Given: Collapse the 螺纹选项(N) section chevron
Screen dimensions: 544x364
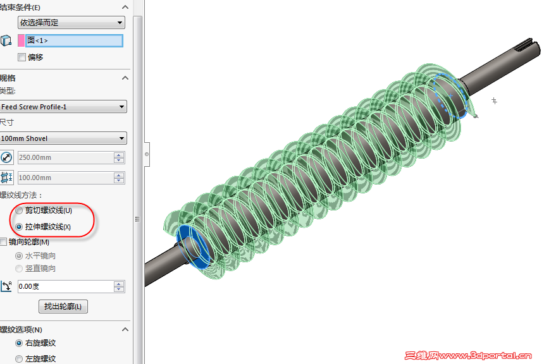Looking at the screenshot, I should click(x=125, y=329).
